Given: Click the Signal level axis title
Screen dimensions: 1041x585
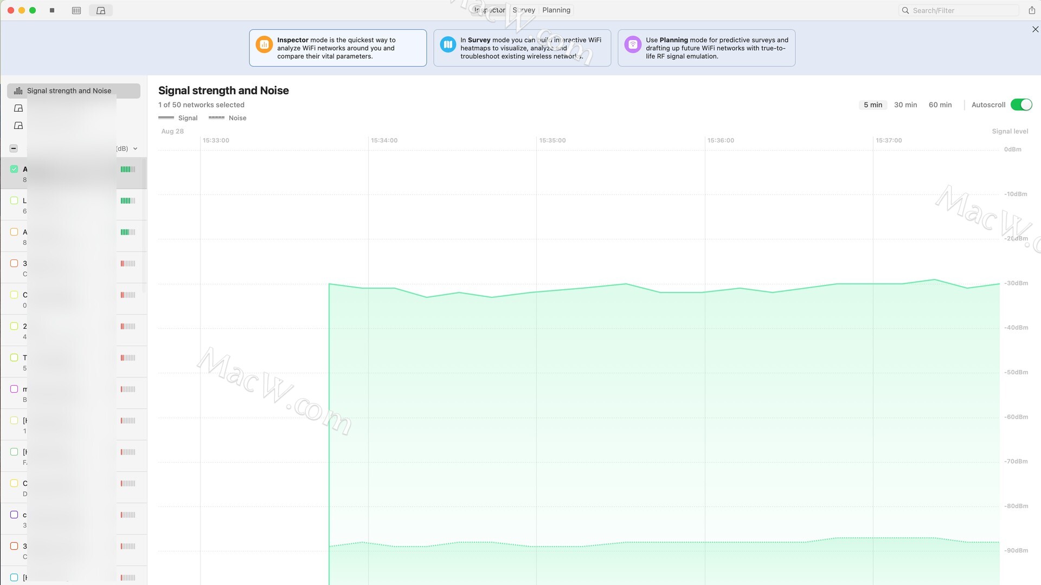Looking at the screenshot, I should click(1010, 131).
